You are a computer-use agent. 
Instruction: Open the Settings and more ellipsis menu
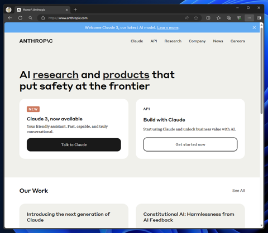[x=249, y=18]
